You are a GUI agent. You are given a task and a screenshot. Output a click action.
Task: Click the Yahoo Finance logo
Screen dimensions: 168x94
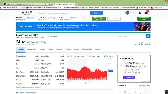[x=27, y=13]
